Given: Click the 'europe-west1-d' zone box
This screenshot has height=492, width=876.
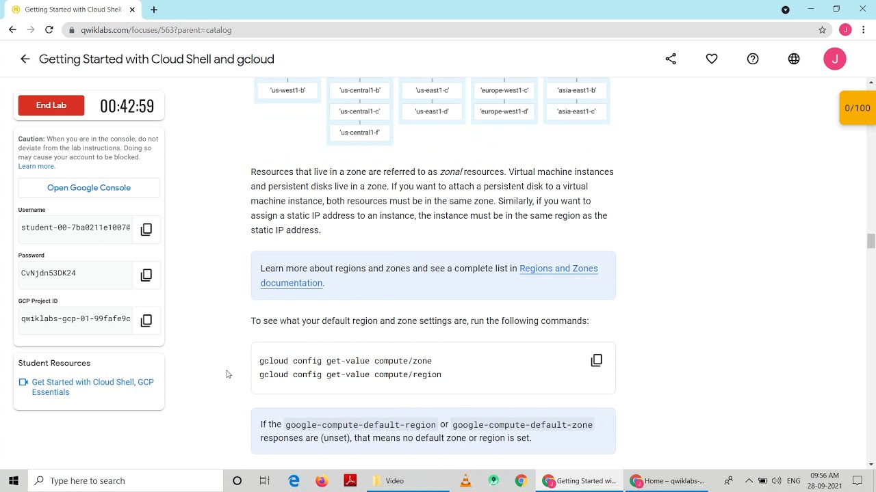Looking at the screenshot, I should coord(504,111).
